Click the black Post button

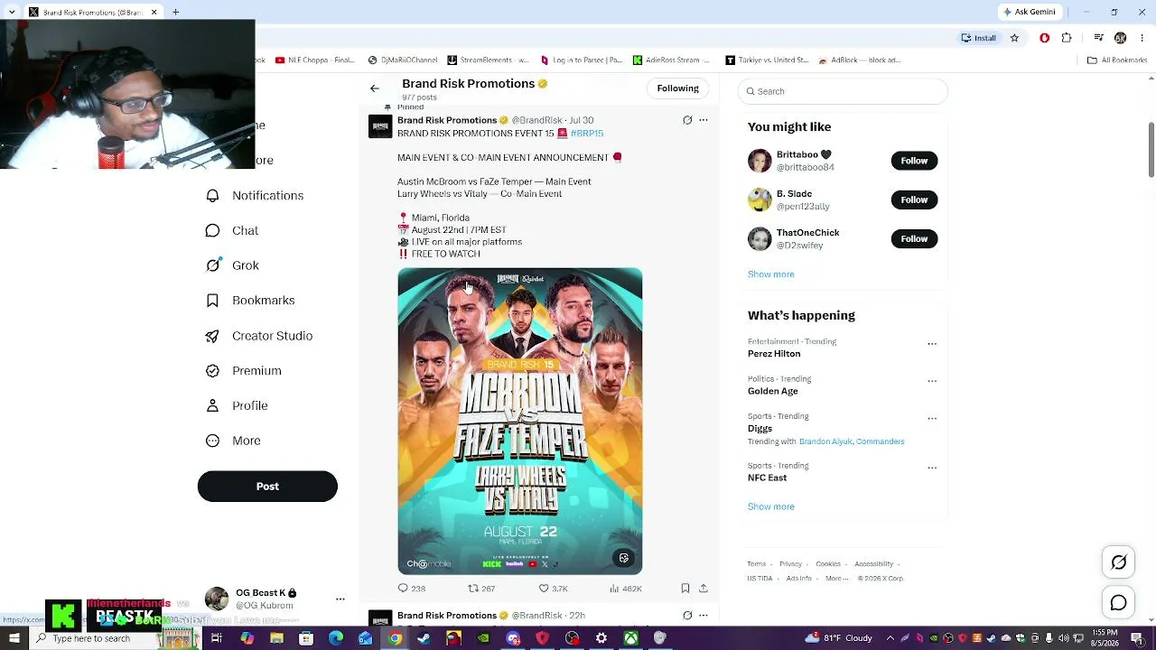point(267,487)
